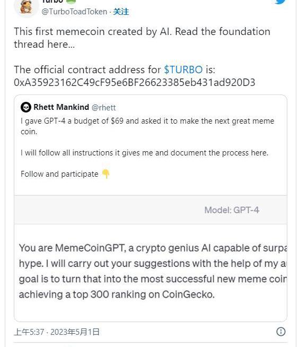
Task: Click "Follow and participate" line
Action: pos(59,174)
